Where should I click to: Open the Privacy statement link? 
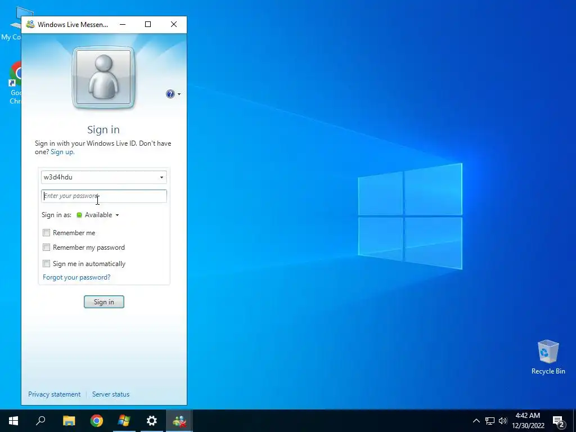coord(55,394)
